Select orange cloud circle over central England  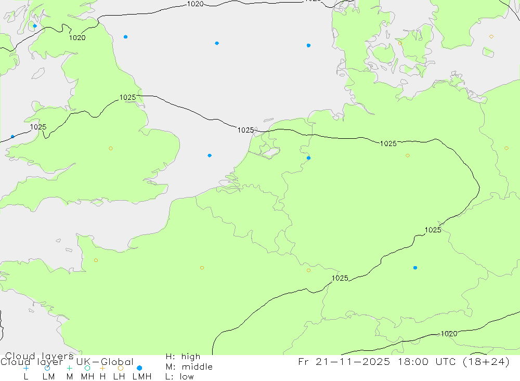coord(111,148)
